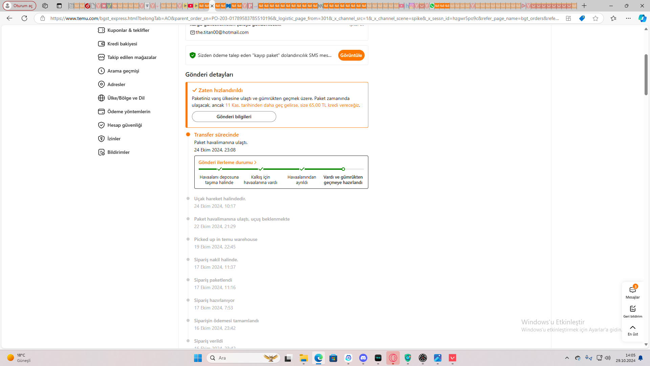Image resolution: width=650 pixels, height=366 pixels.
Task: Open Adresler location pin icon
Action: (101, 84)
